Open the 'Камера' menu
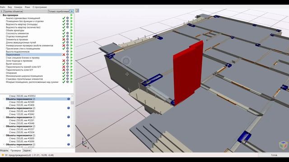Screen dimensions: 289x162 pos(18,7)
